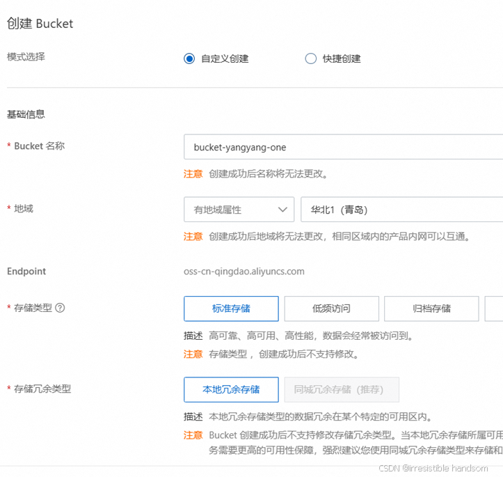Click the 创建 Bucket page title

40,24
